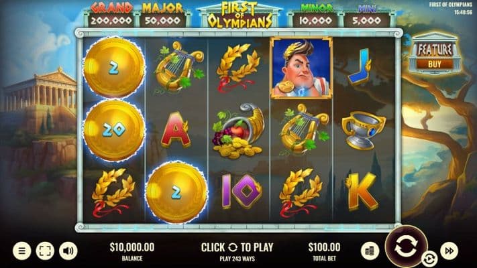Click the cornucopia fruit symbol
477x268 pixels.
[238, 131]
